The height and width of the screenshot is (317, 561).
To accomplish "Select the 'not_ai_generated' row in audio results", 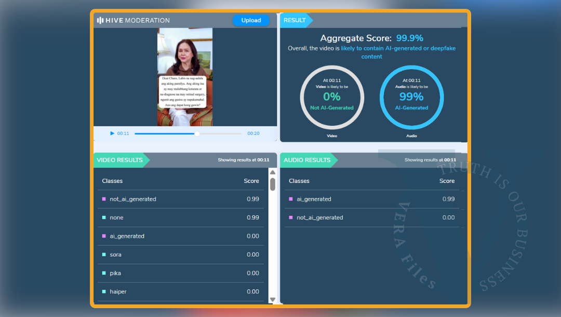I will point(372,218).
